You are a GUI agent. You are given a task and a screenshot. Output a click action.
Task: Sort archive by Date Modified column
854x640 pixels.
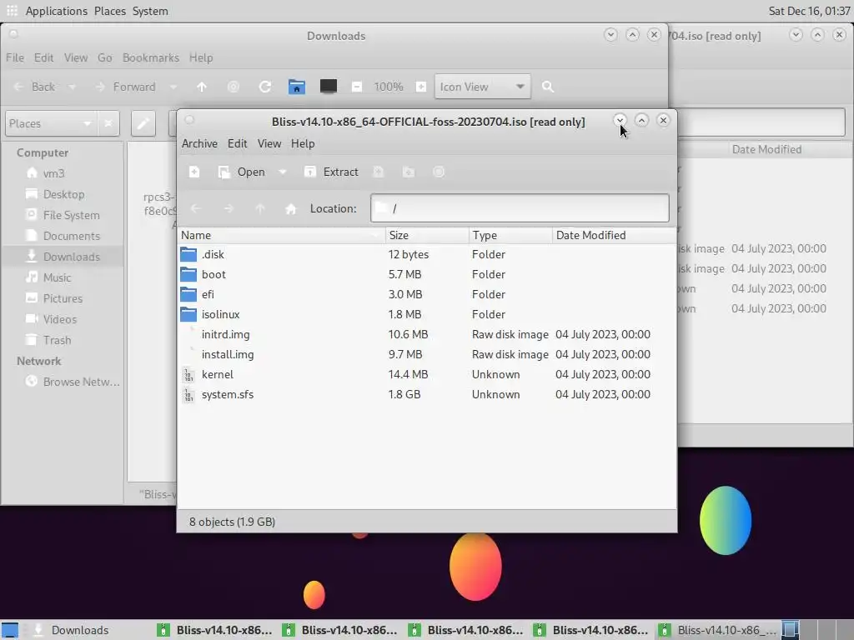pos(615,235)
